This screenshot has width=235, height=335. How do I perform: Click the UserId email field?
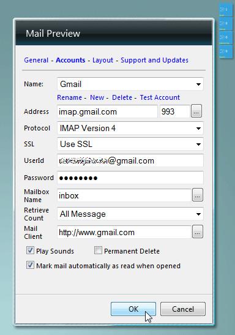(x=130, y=160)
